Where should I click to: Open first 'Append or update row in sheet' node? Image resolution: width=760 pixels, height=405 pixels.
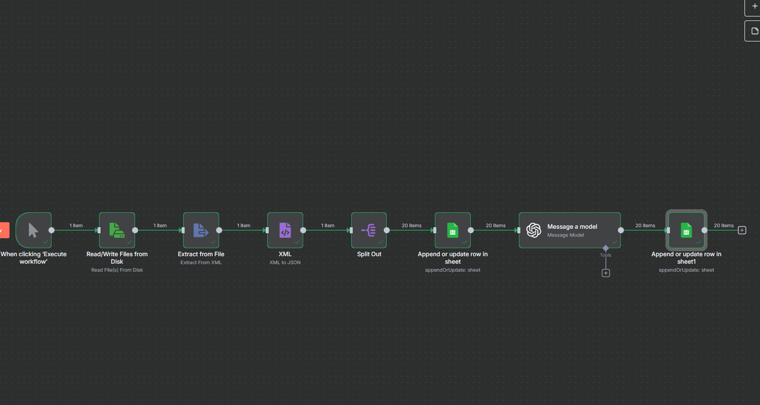[453, 230]
